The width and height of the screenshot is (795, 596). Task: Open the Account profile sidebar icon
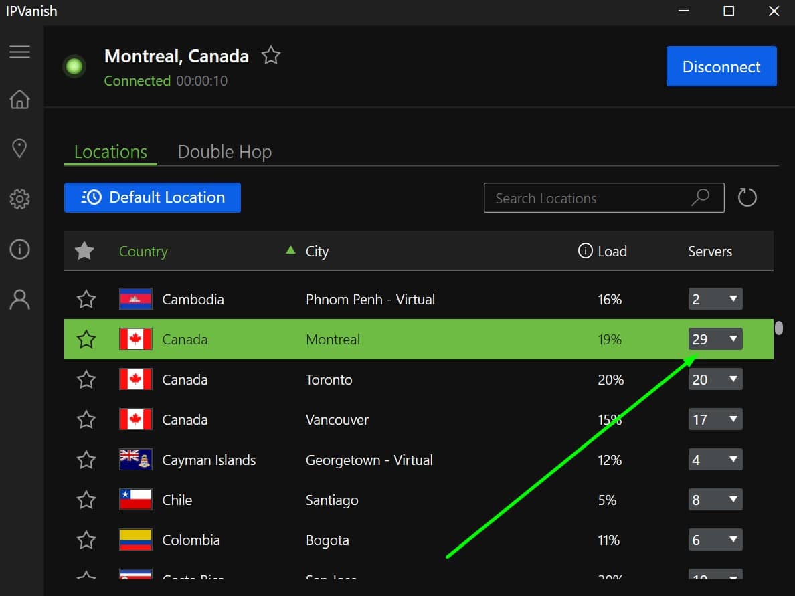click(x=19, y=300)
